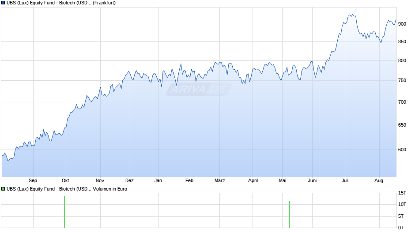This screenshot has height=232, width=415.
Task: Click the 'Jan.' month label
Action: coord(159,181)
